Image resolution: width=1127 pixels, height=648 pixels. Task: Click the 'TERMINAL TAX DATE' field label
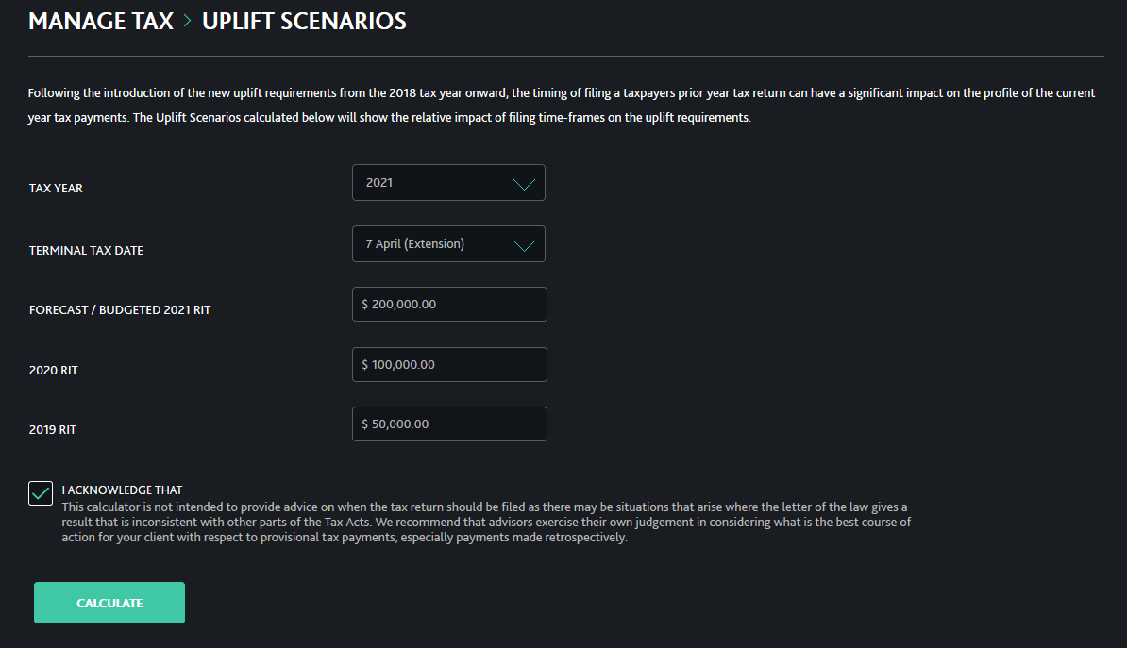tap(86, 251)
